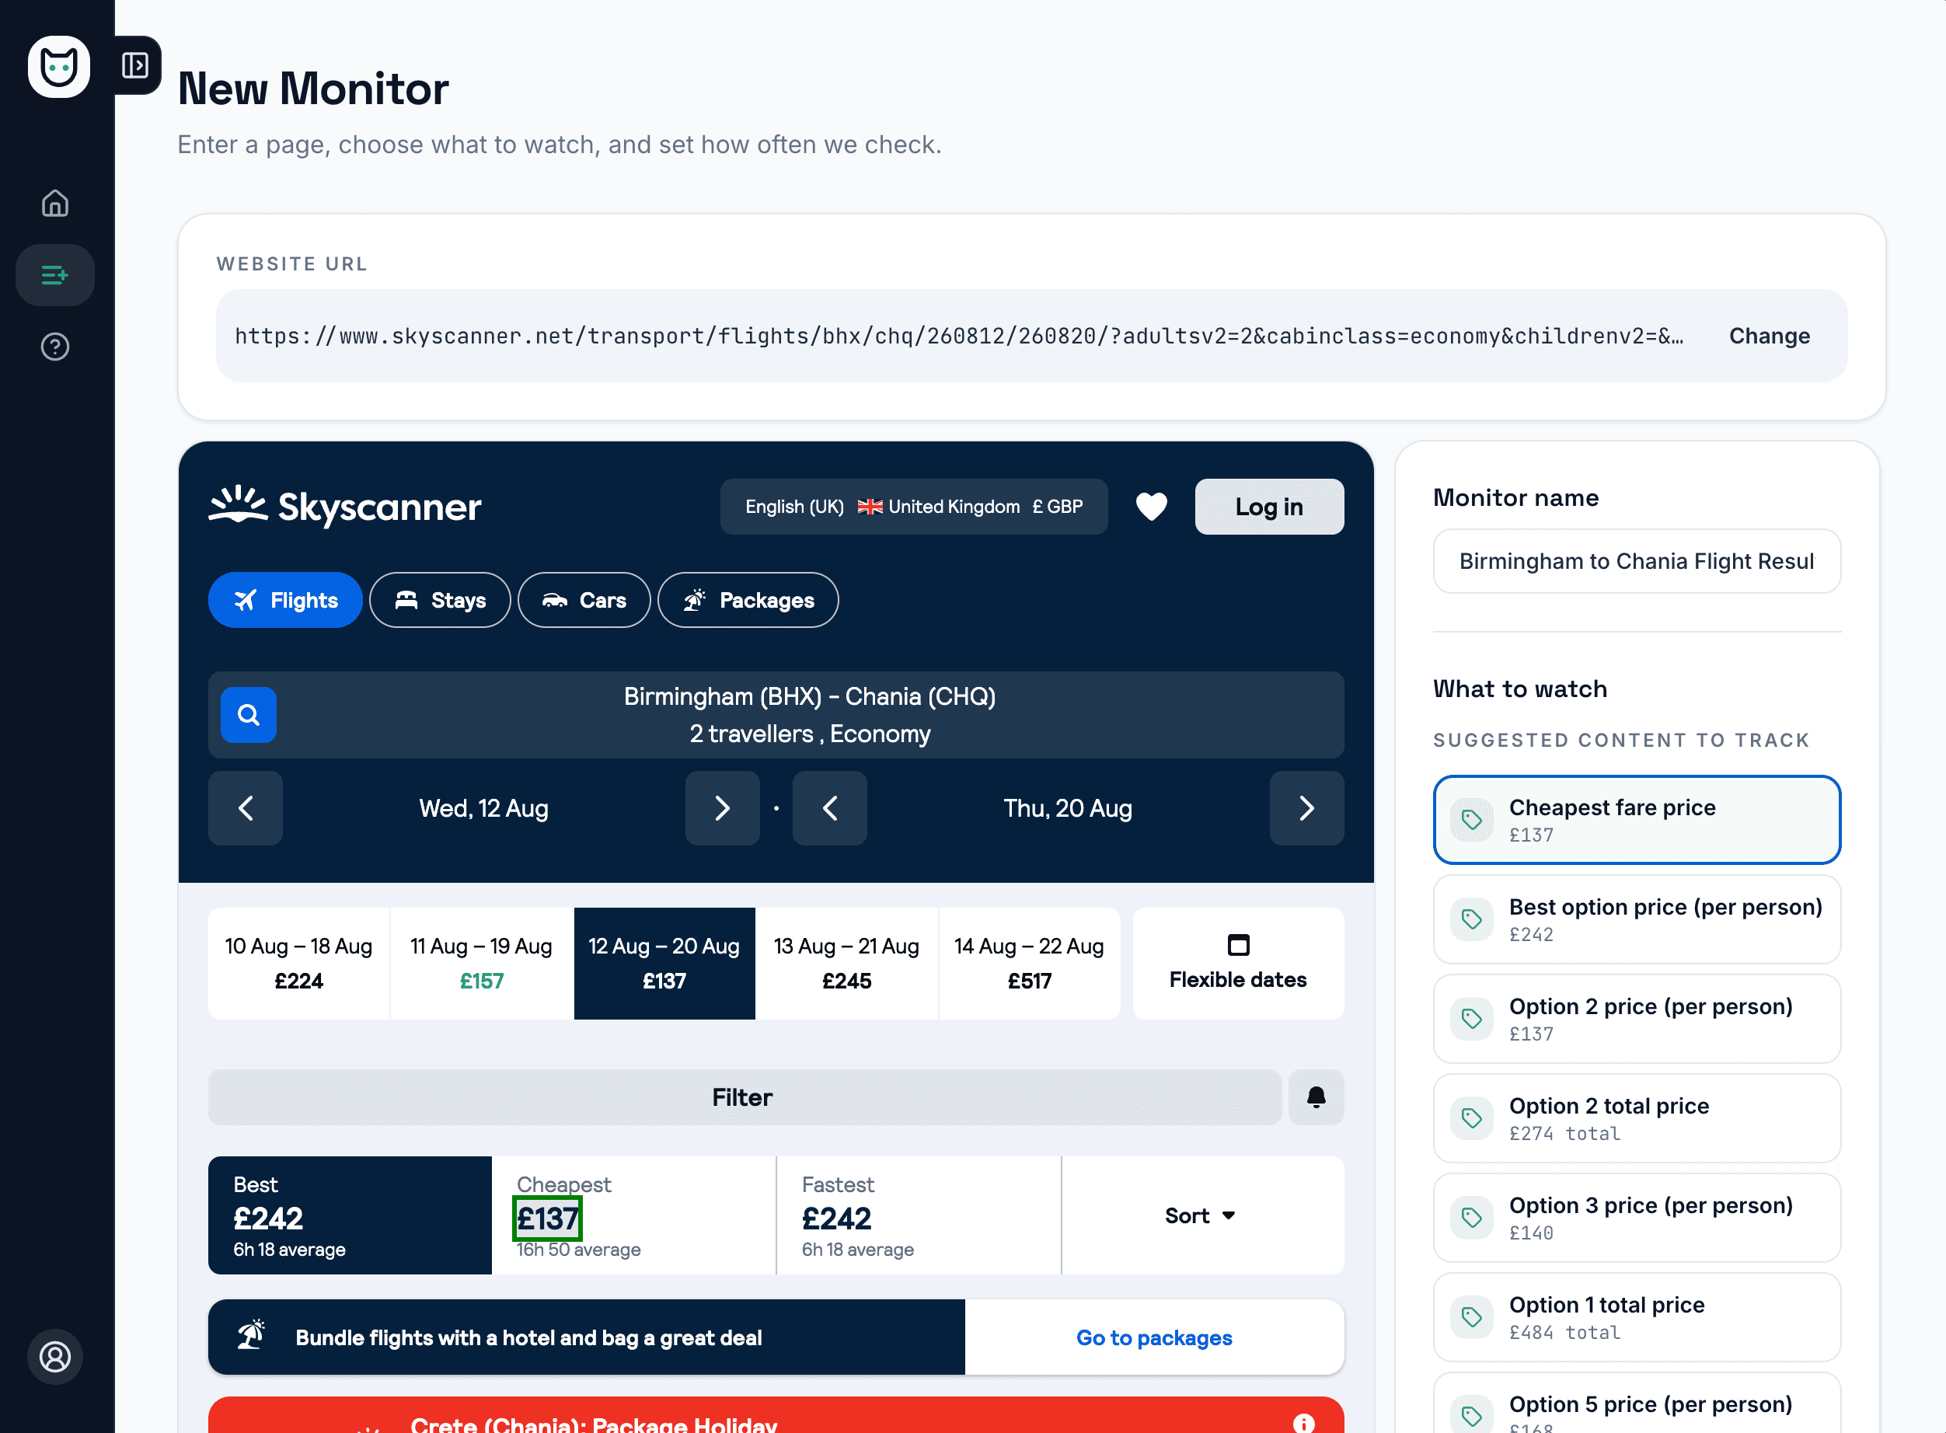The image size is (1946, 1433).
Task: Click Thu, 20 Aug return date
Action: pyautogui.click(x=1068, y=808)
